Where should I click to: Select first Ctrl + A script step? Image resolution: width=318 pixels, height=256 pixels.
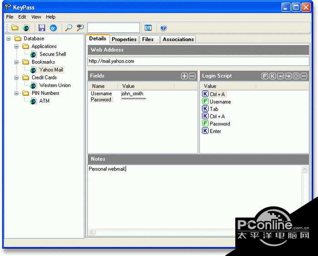pos(214,94)
